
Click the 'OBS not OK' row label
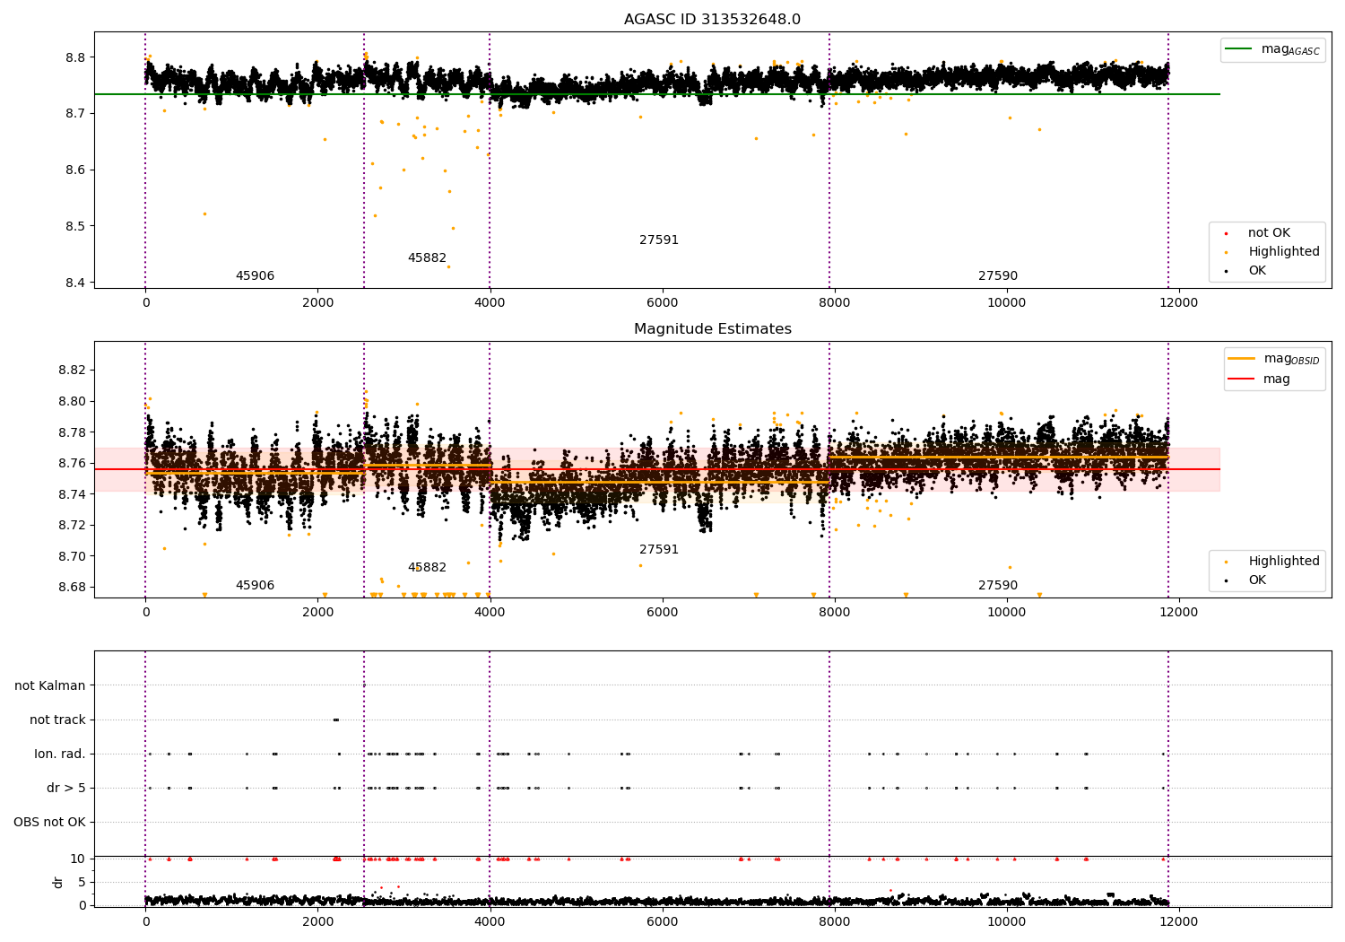tap(49, 823)
